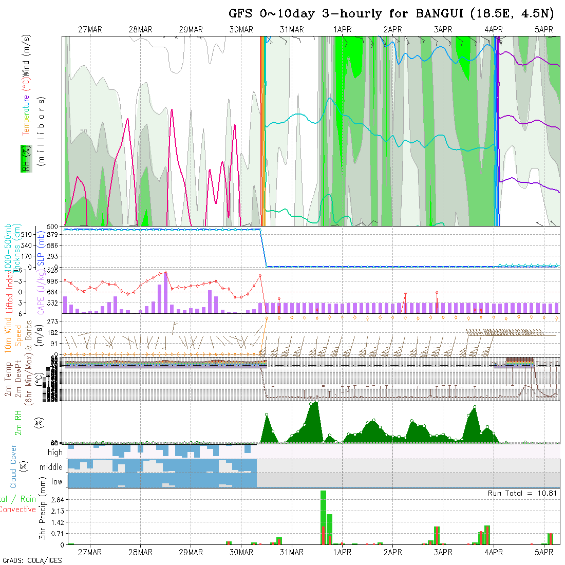This screenshot has width=565, height=565.
Task: Click the GrADS: COLA/IGES footer credit
Action: pyautogui.click(x=32, y=560)
